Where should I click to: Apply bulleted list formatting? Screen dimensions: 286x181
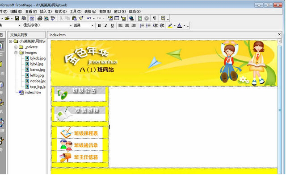[148, 26]
